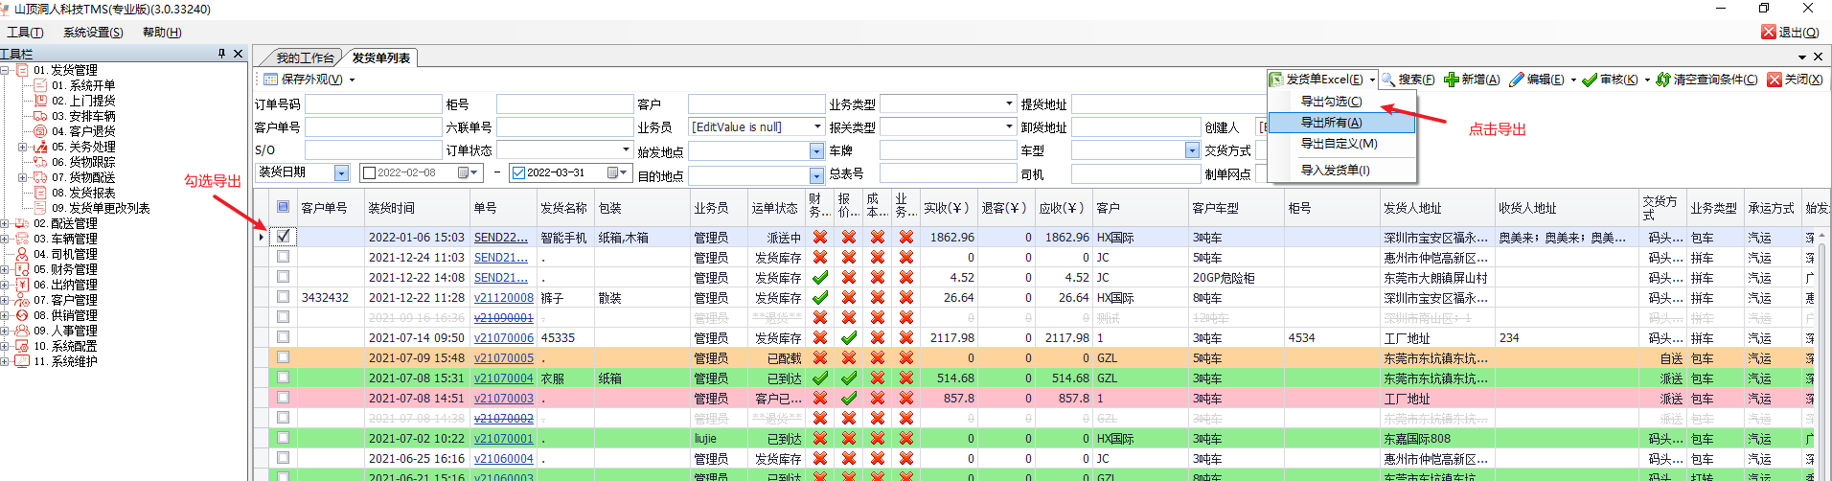The height and width of the screenshot is (481, 1832).
Task: Click the 搜索(F) search button
Action: click(x=1408, y=80)
